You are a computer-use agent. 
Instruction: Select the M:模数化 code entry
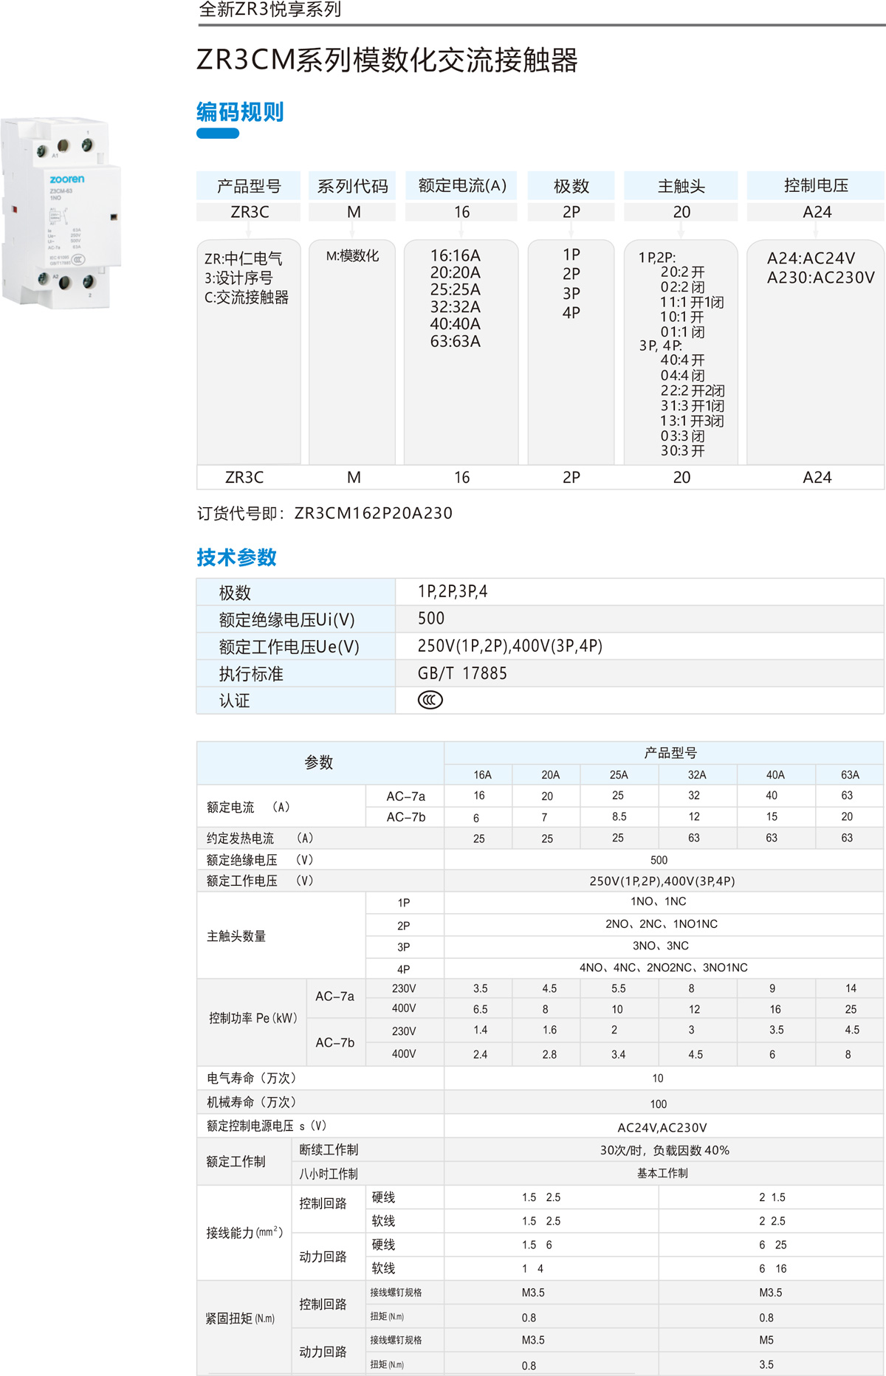click(x=352, y=255)
